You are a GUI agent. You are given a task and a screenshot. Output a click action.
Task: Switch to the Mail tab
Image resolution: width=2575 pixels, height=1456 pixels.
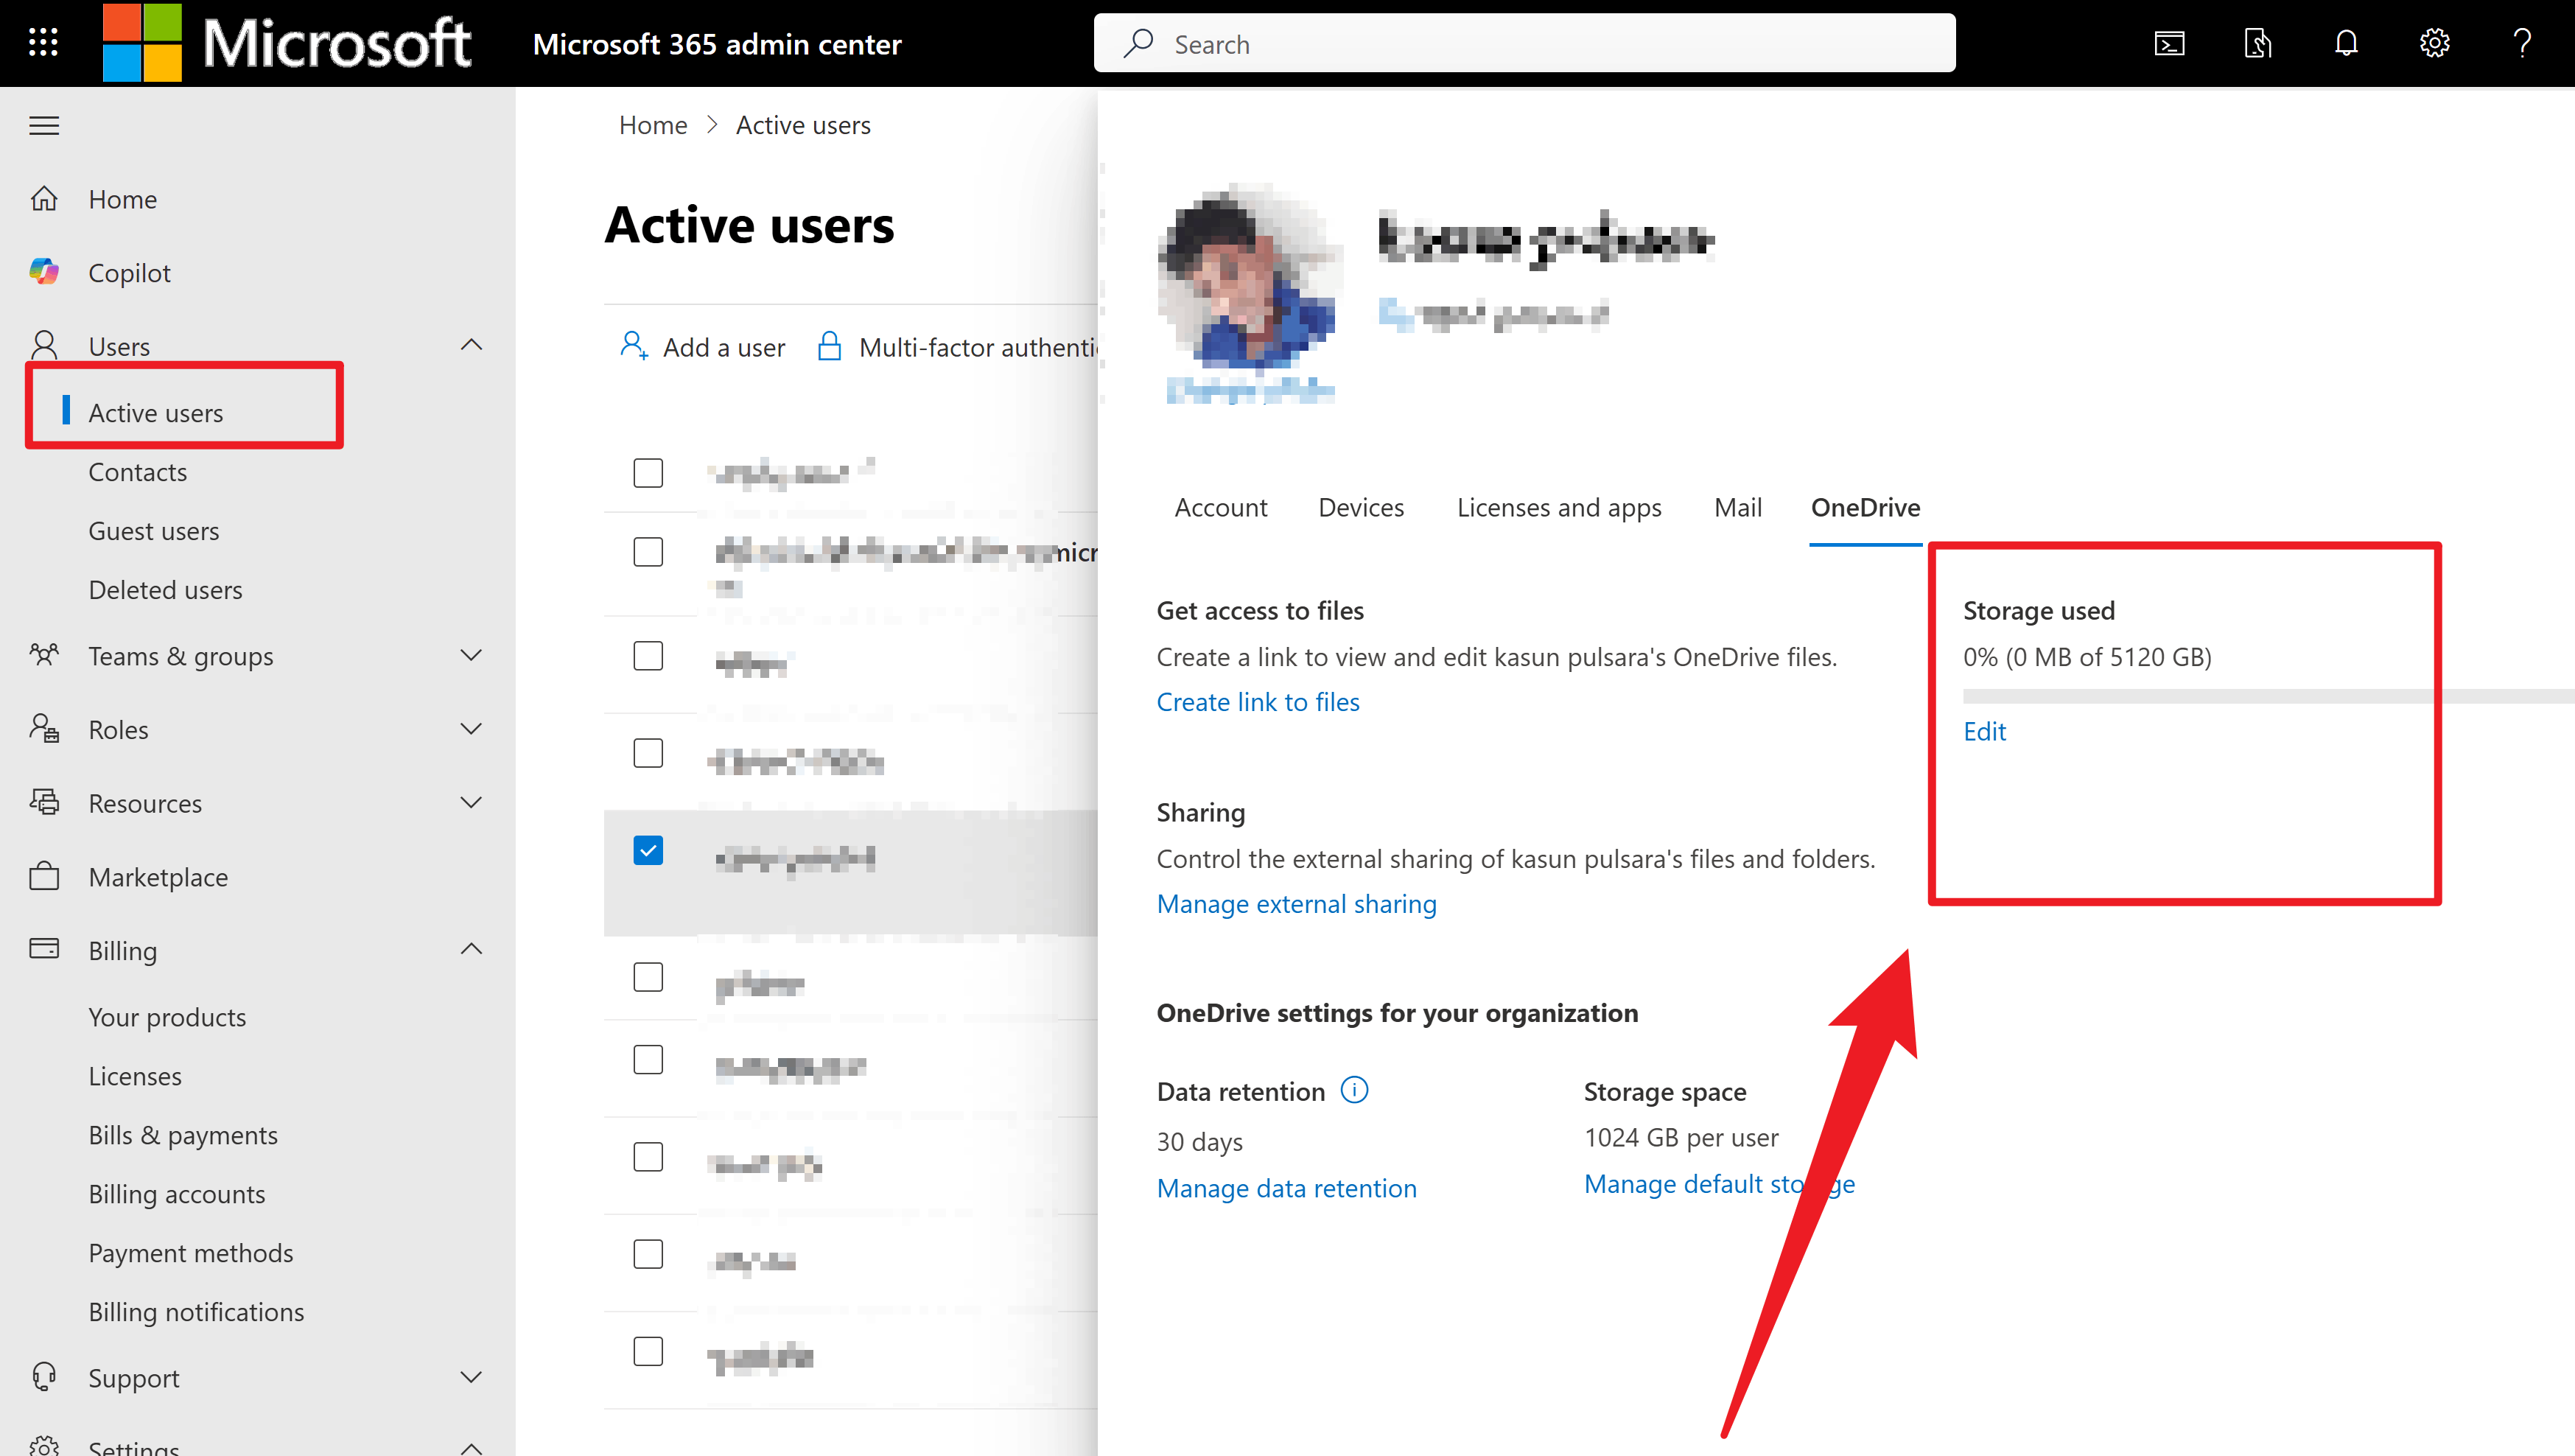click(x=1737, y=508)
